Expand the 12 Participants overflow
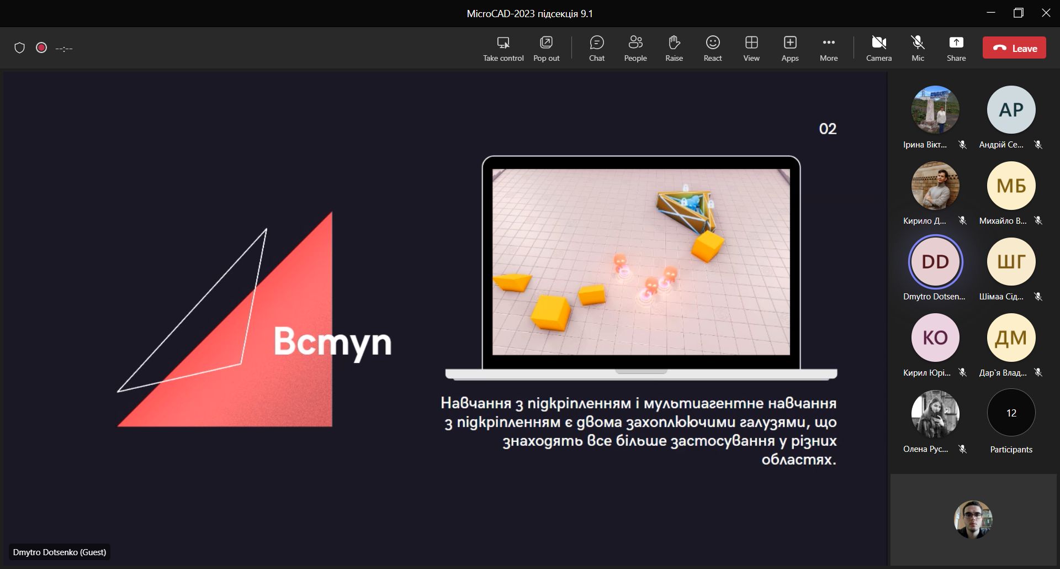This screenshot has height=569, width=1060. point(1011,413)
